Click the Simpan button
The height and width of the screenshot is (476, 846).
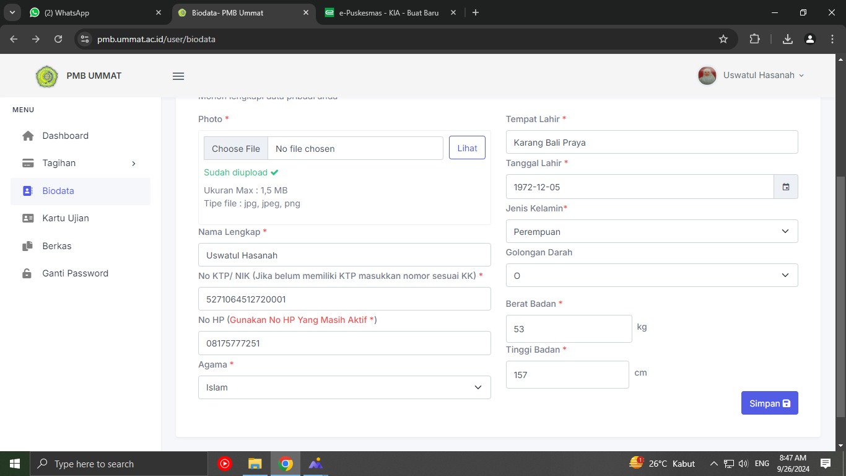[769, 403]
